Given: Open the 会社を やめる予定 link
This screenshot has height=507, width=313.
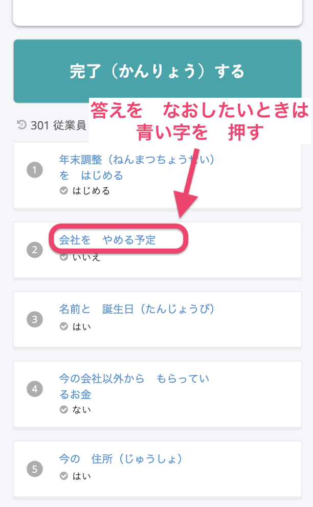Looking at the screenshot, I should (x=107, y=240).
